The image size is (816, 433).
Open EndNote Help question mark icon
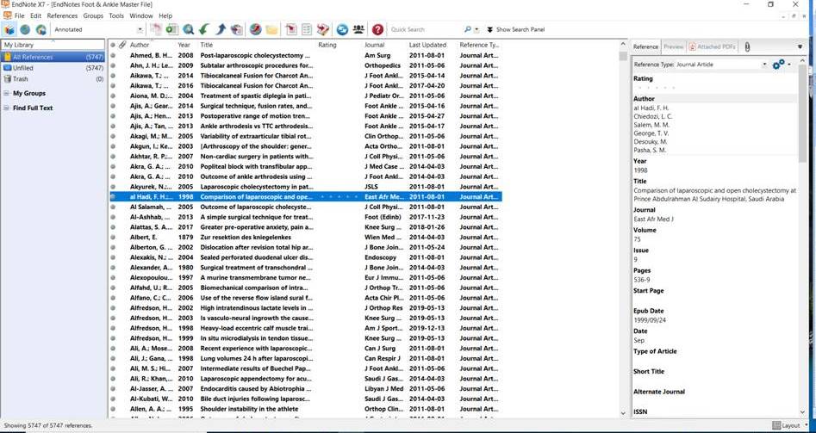coord(377,29)
